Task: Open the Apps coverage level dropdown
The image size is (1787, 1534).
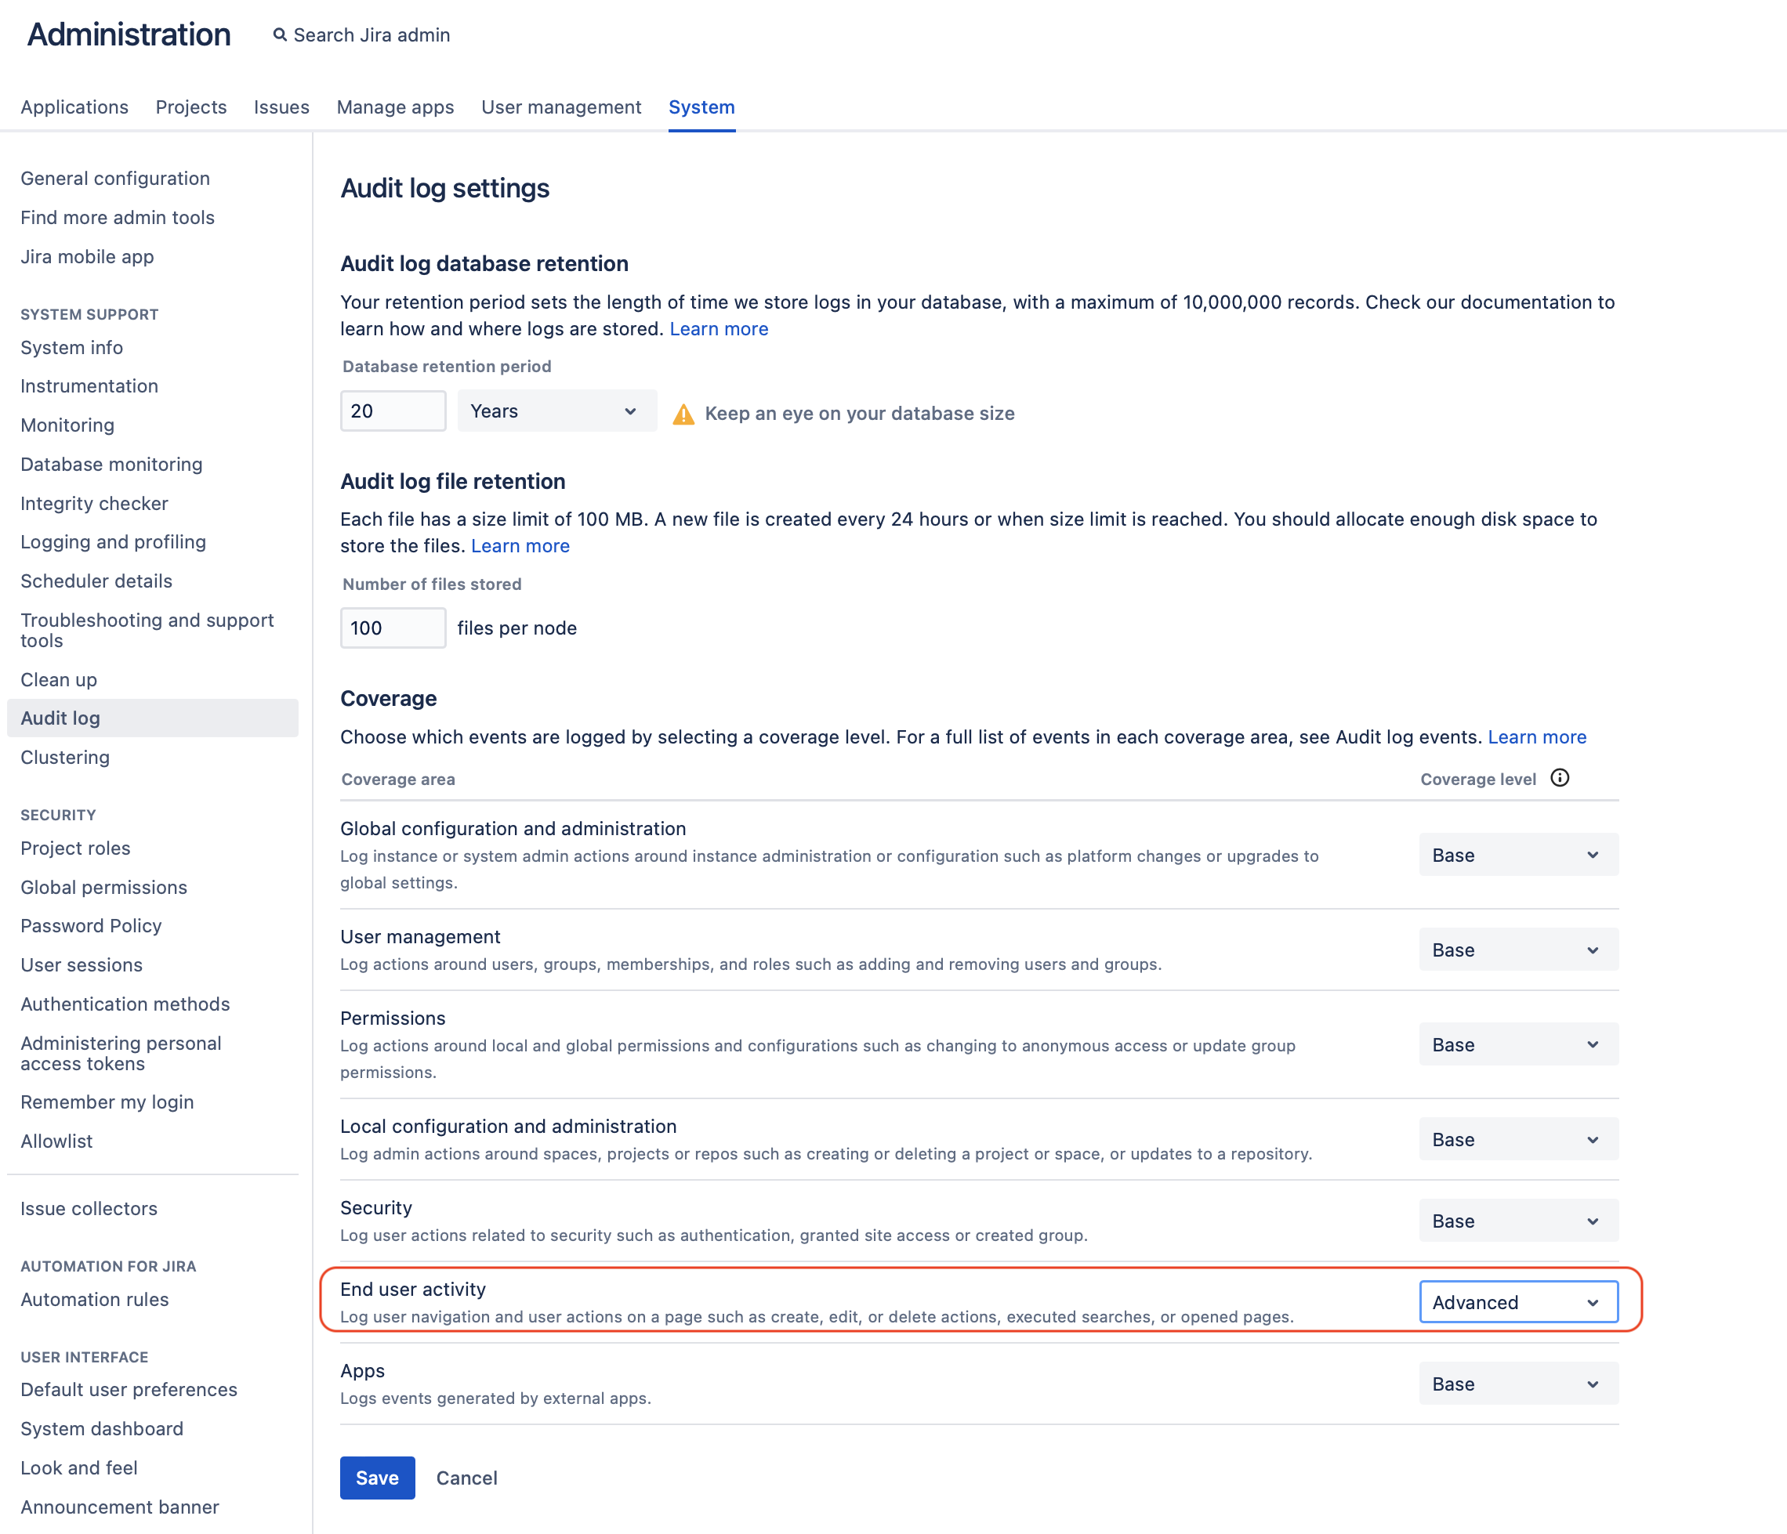Action: point(1518,1383)
